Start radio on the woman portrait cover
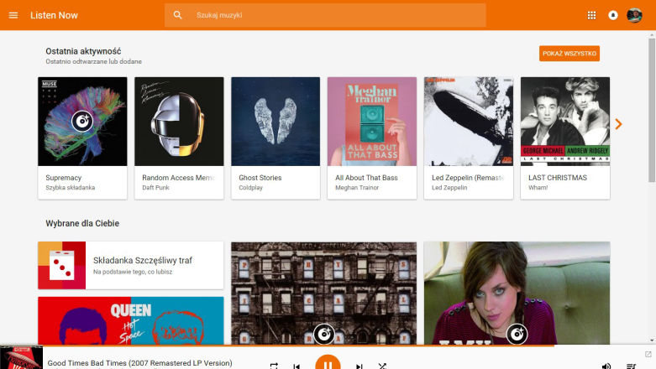This screenshot has width=656, height=369. [517, 334]
